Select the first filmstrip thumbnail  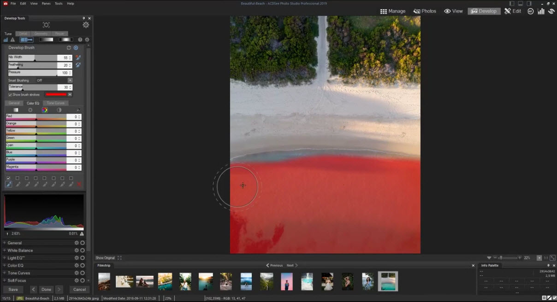pos(104,281)
